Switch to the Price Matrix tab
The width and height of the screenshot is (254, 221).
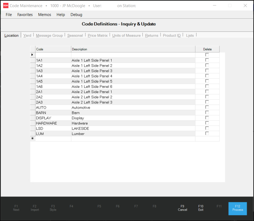[x=98, y=35]
